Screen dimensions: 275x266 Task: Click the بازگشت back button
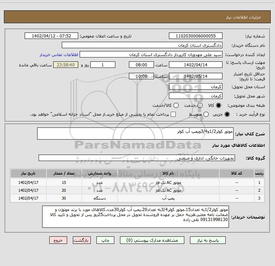point(82,240)
